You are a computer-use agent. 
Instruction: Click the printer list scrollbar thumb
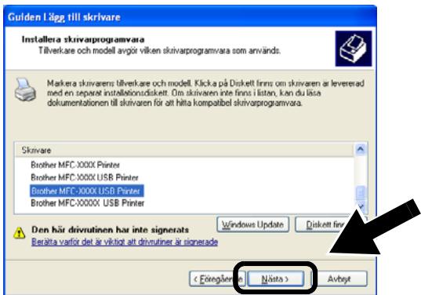pyautogui.click(x=361, y=193)
